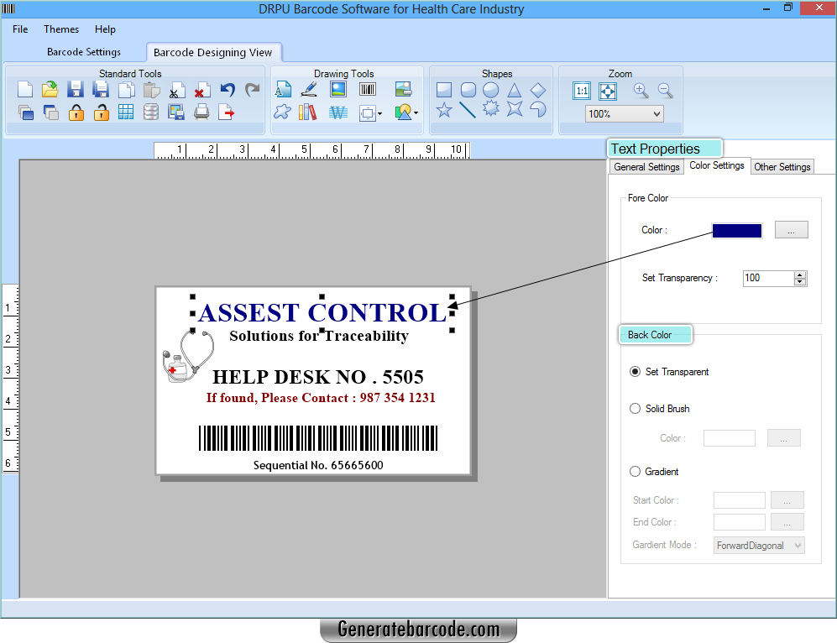The width and height of the screenshot is (837, 643).
Task: Insert a Picture using Drawing Tools
Action: pyautogui.click(x=338, y=88)
